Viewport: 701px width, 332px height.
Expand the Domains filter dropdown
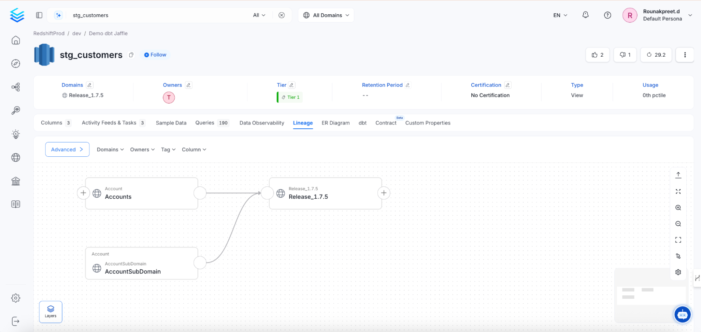click(110, 149)
